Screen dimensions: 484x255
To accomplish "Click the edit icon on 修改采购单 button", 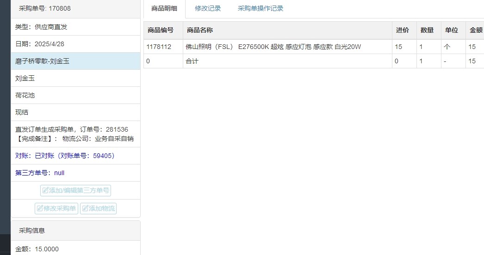I will (x=40, y=208).
